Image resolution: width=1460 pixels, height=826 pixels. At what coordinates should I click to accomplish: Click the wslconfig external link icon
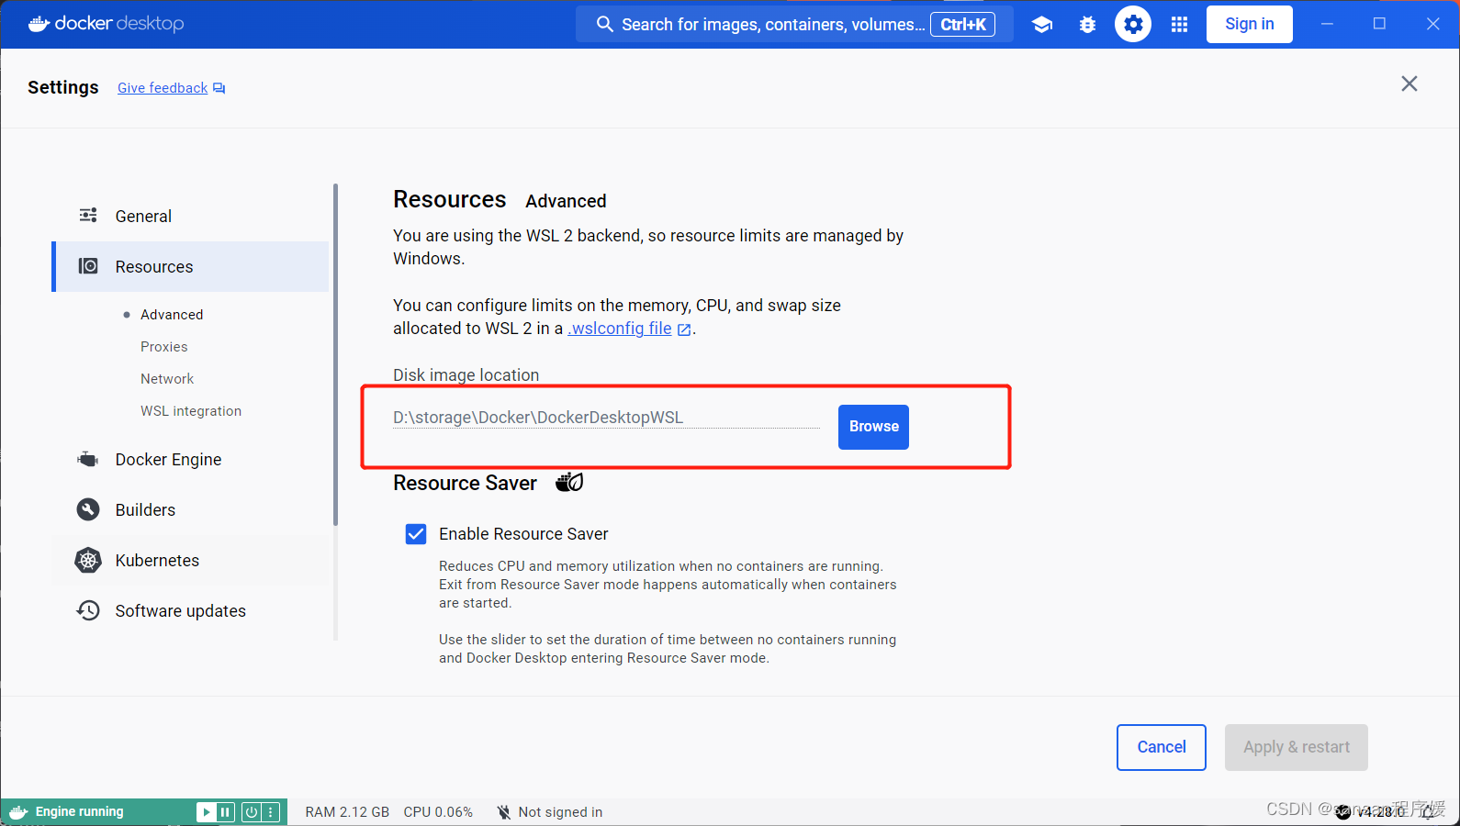coord(684,329)
